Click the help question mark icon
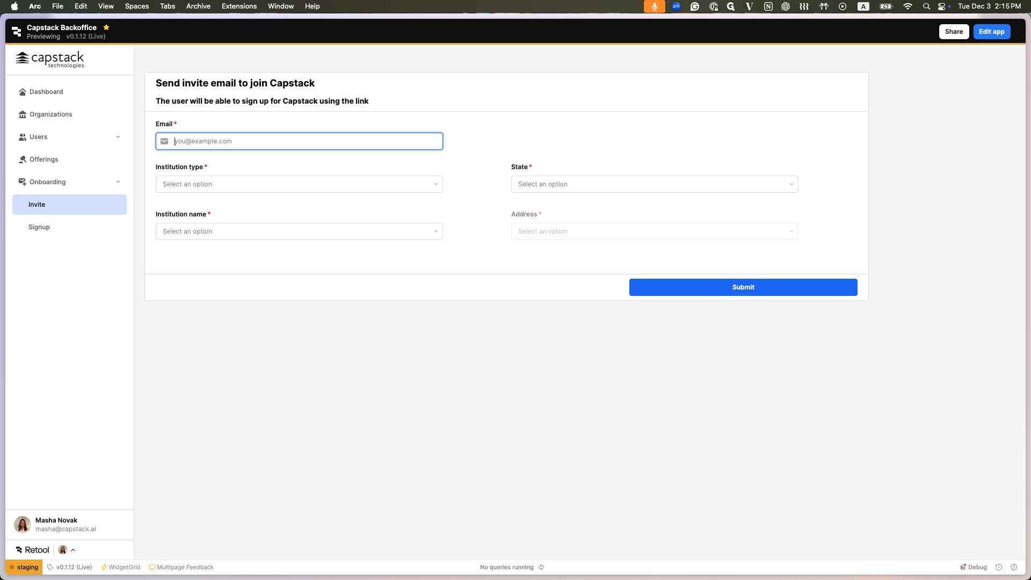The image size is (1031, 580). point(1014,567)
